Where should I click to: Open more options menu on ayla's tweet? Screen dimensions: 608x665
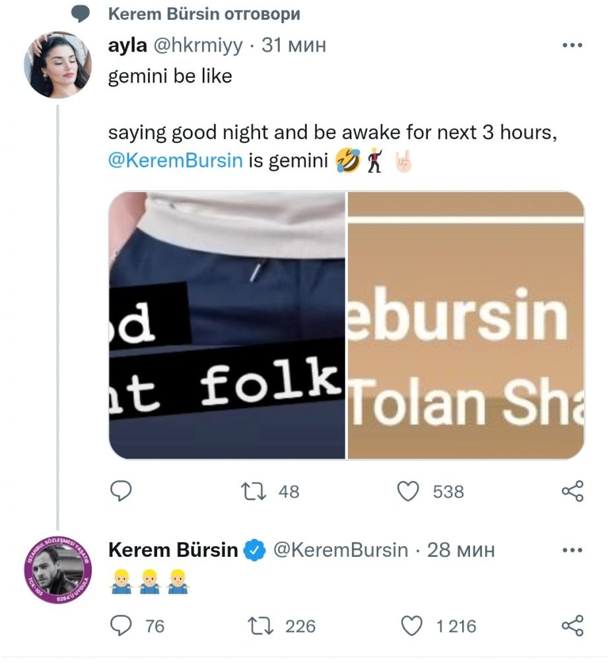coord(571,46)
